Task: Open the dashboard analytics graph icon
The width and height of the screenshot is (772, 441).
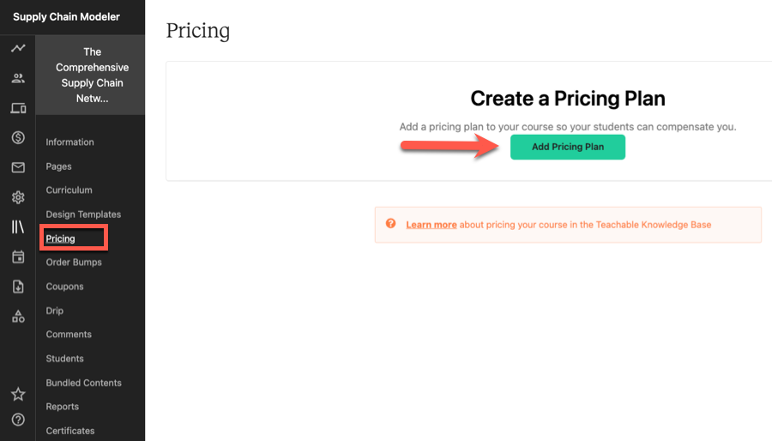Action: [18, 48]
